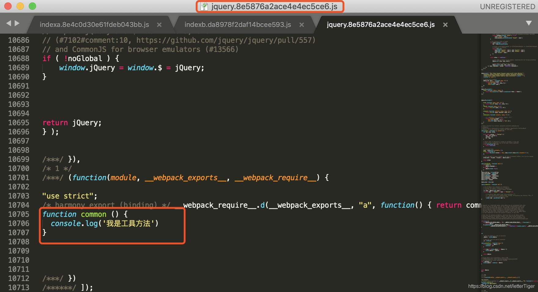Close the indexb.da8978f2daf14bcee593.js tab

[x=302, y=25]
